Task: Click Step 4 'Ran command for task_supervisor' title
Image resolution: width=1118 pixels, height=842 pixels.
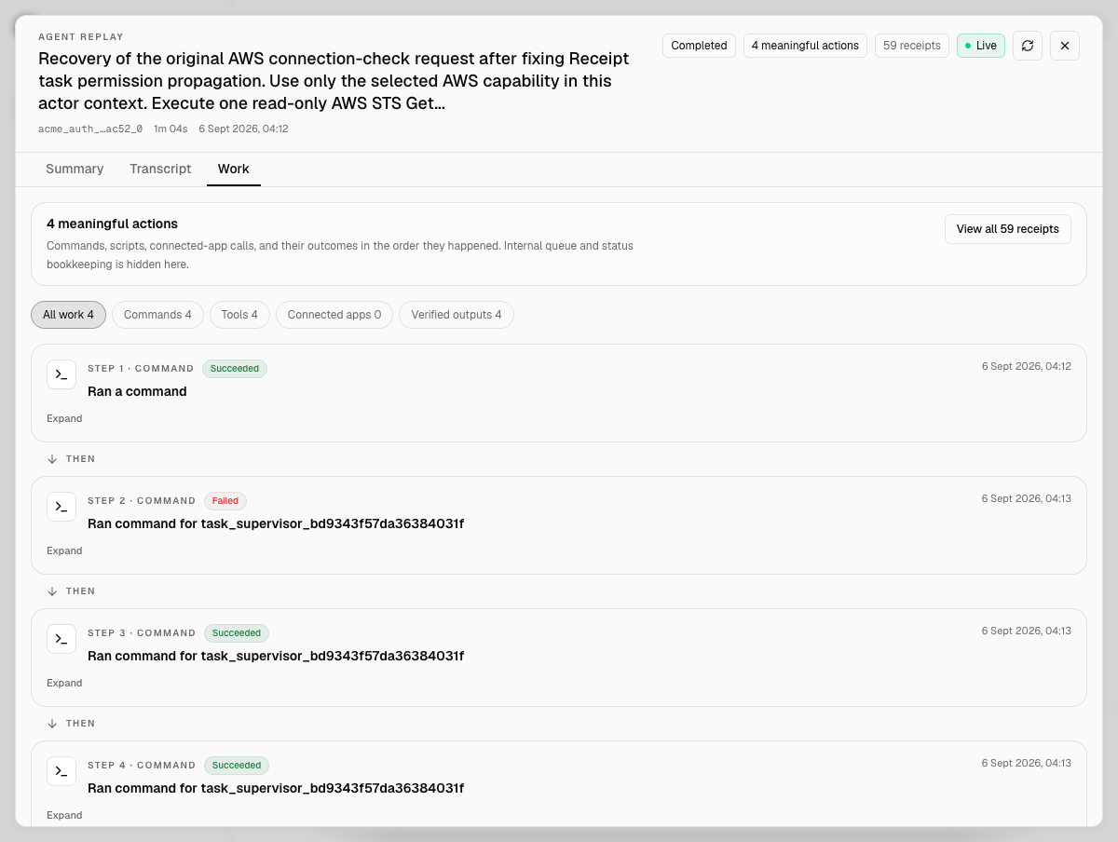Action: pyautogui.click(x=276, y=789)
